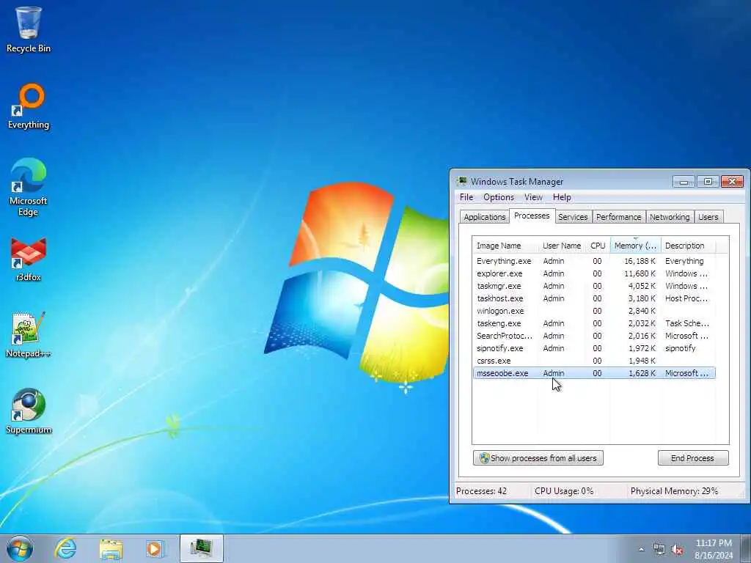Select the SearchProtoc... process row
Image resolution: width=751 pixels, height=563 pixels.
[594, 336]
